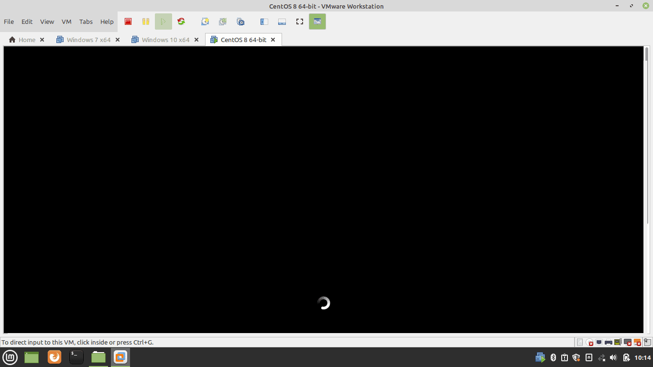
Task: Open the Bluetooth tray applet
Action: 553,357
